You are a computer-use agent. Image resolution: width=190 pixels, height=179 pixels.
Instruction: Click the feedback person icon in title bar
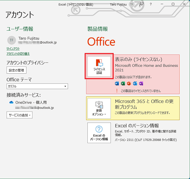pos(141,4)
